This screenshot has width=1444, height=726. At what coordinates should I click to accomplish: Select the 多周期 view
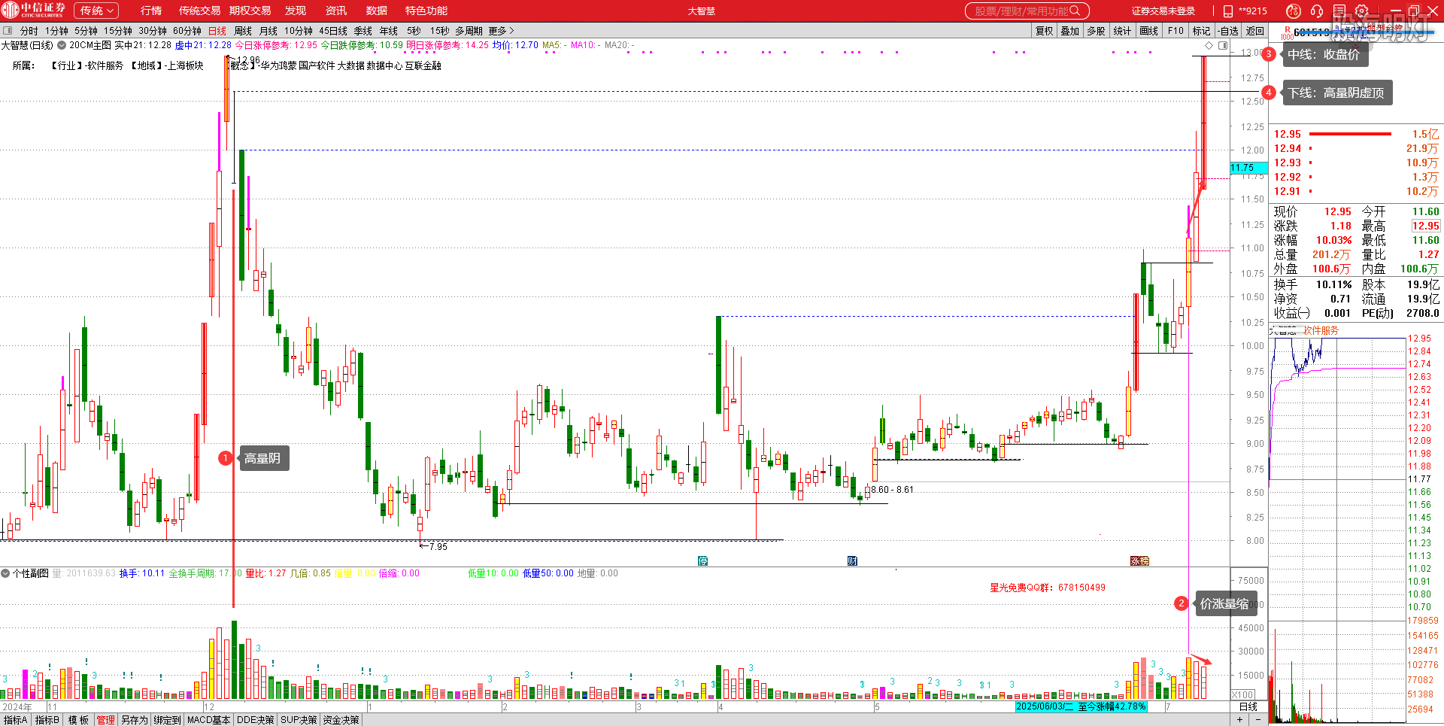(x=469, y=31)
